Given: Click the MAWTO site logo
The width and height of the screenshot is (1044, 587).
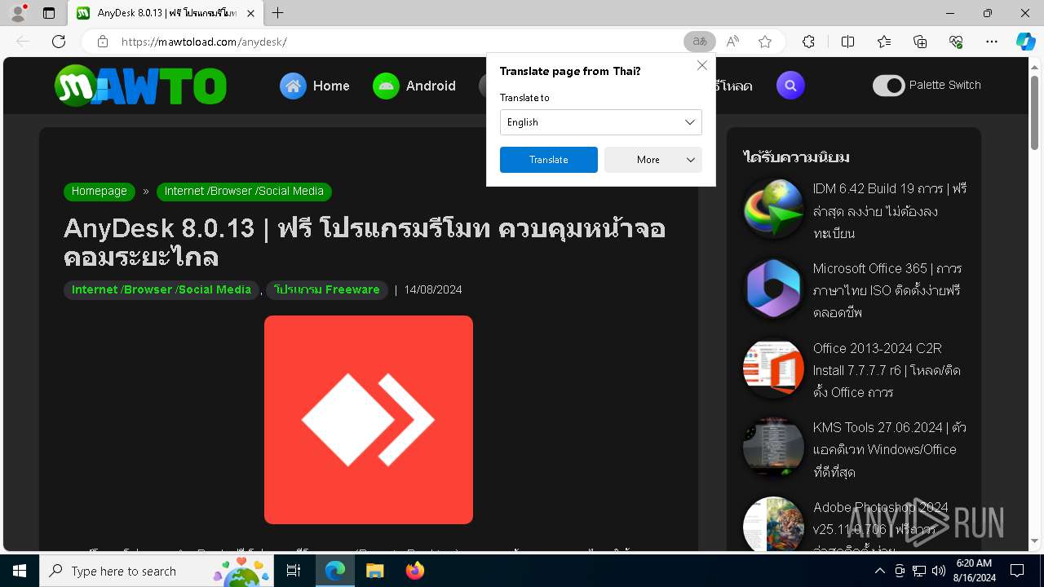Looking at the screenshot, I should [x=140, y=86].
